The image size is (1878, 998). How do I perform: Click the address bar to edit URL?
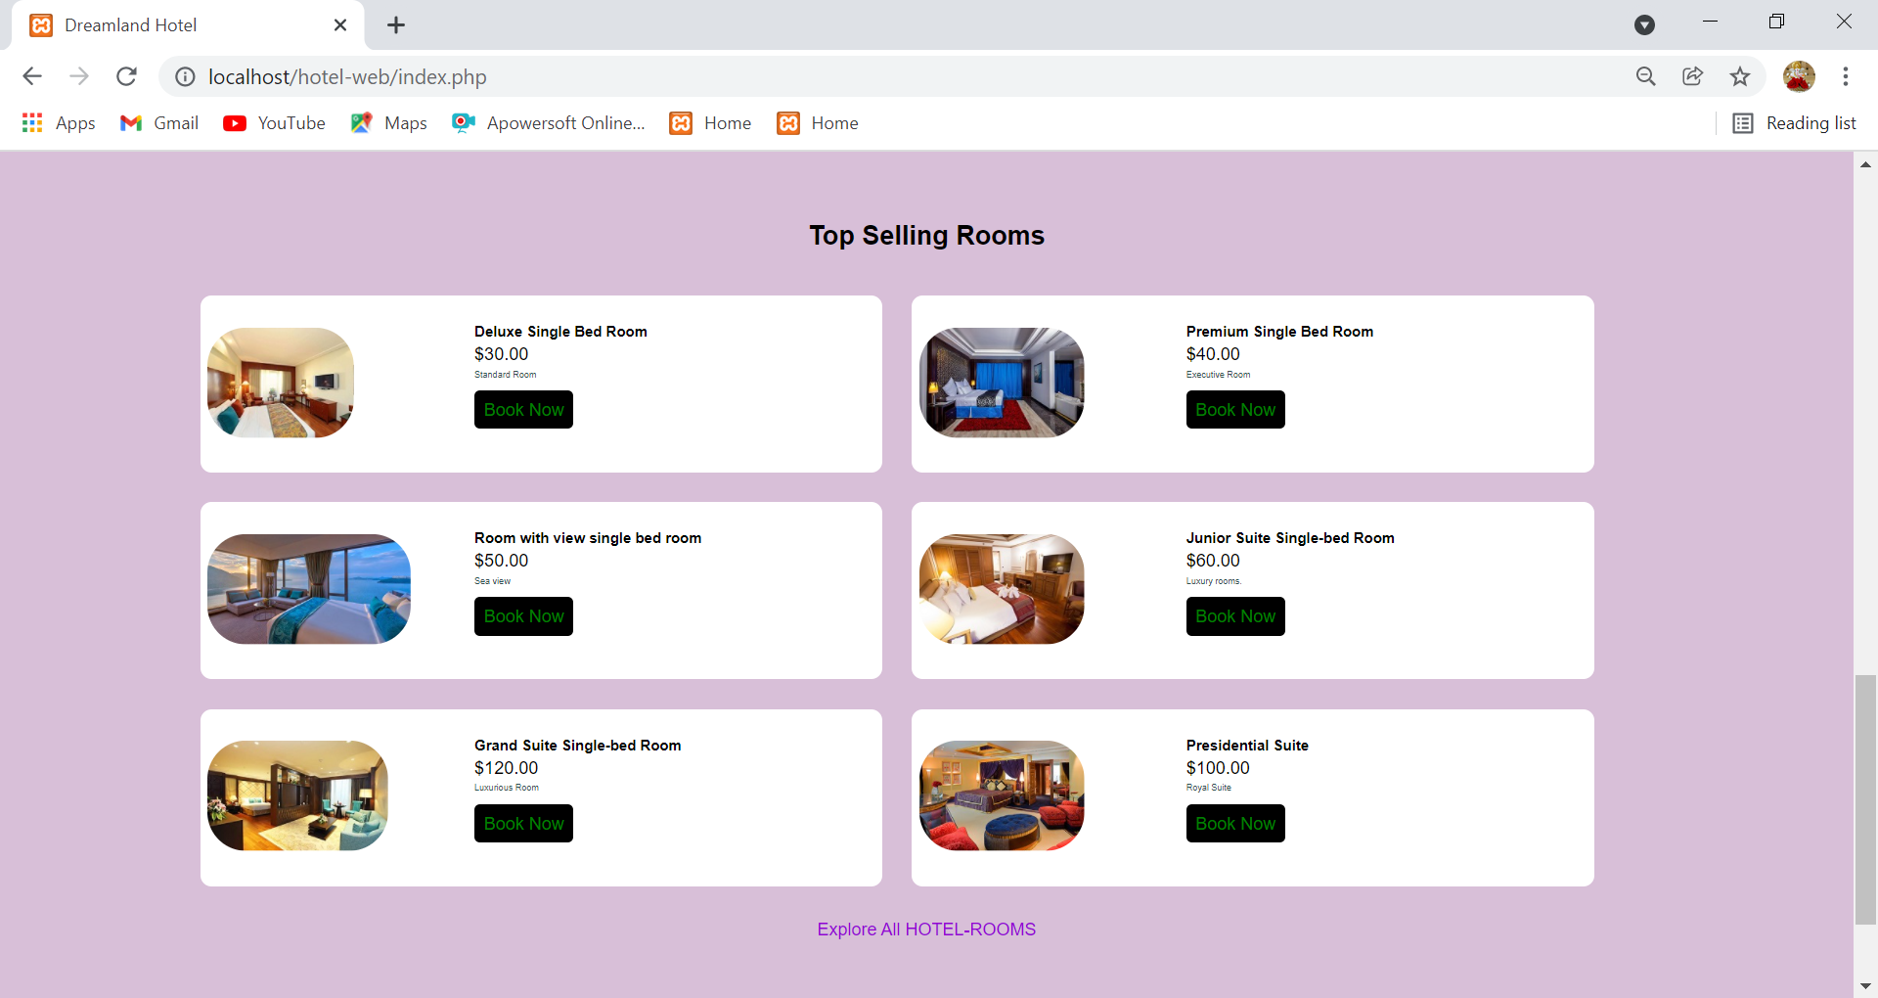685,76
